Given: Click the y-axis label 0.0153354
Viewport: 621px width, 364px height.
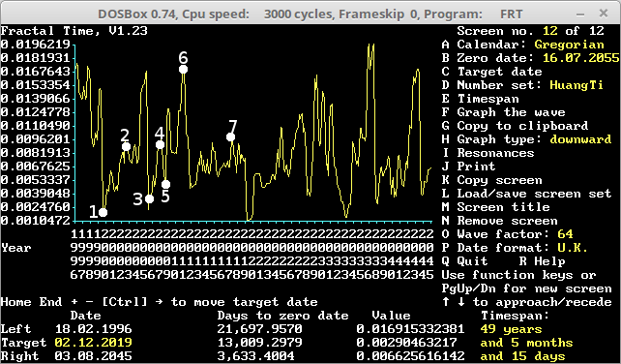Looking at the screenshot, I should click(35, 85).
